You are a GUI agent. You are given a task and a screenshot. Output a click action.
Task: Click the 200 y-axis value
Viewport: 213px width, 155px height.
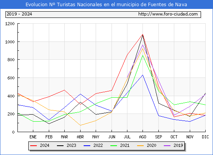[11, 114]
